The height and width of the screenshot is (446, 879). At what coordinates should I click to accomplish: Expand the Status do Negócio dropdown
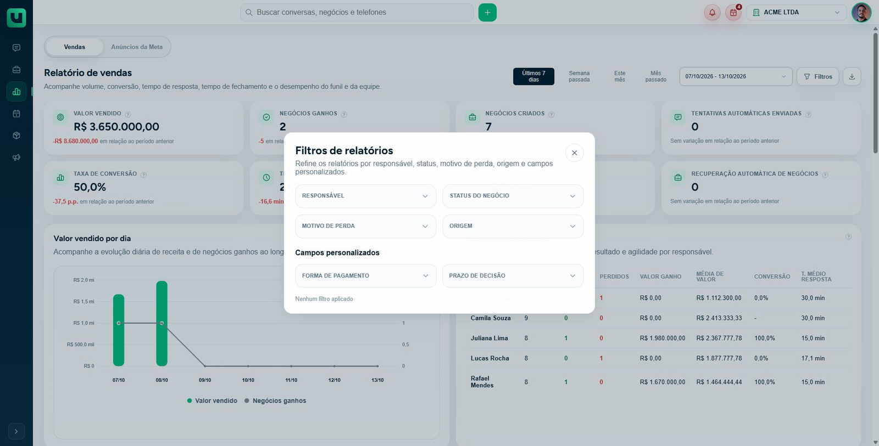coord(513,196)
